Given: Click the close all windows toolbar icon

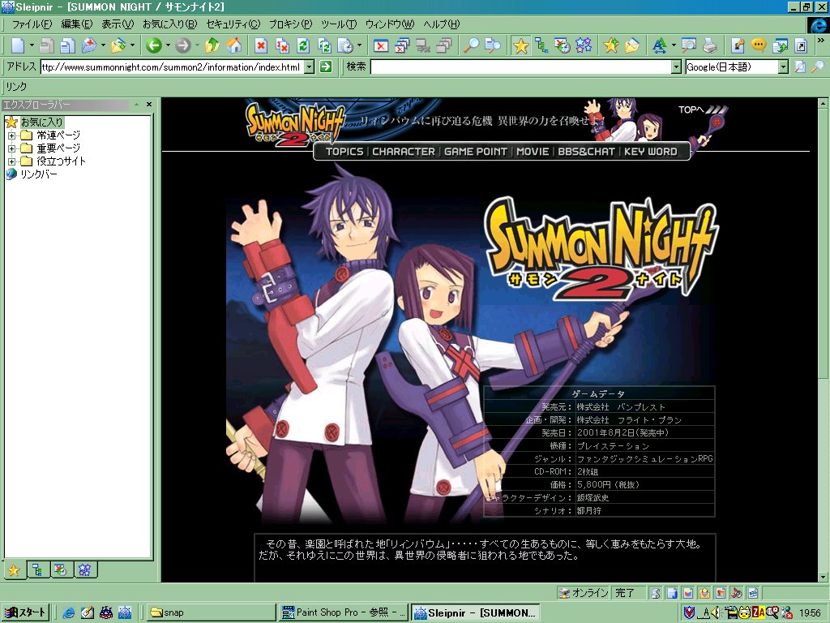Looking at the screenshot, I should click(x=402, y=45).
